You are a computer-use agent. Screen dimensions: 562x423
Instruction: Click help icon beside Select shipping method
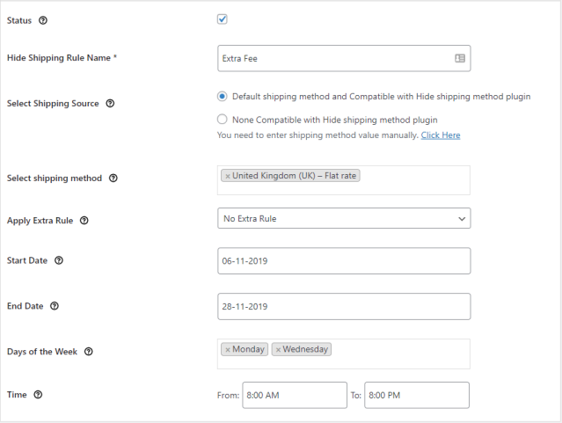[113, 179]
